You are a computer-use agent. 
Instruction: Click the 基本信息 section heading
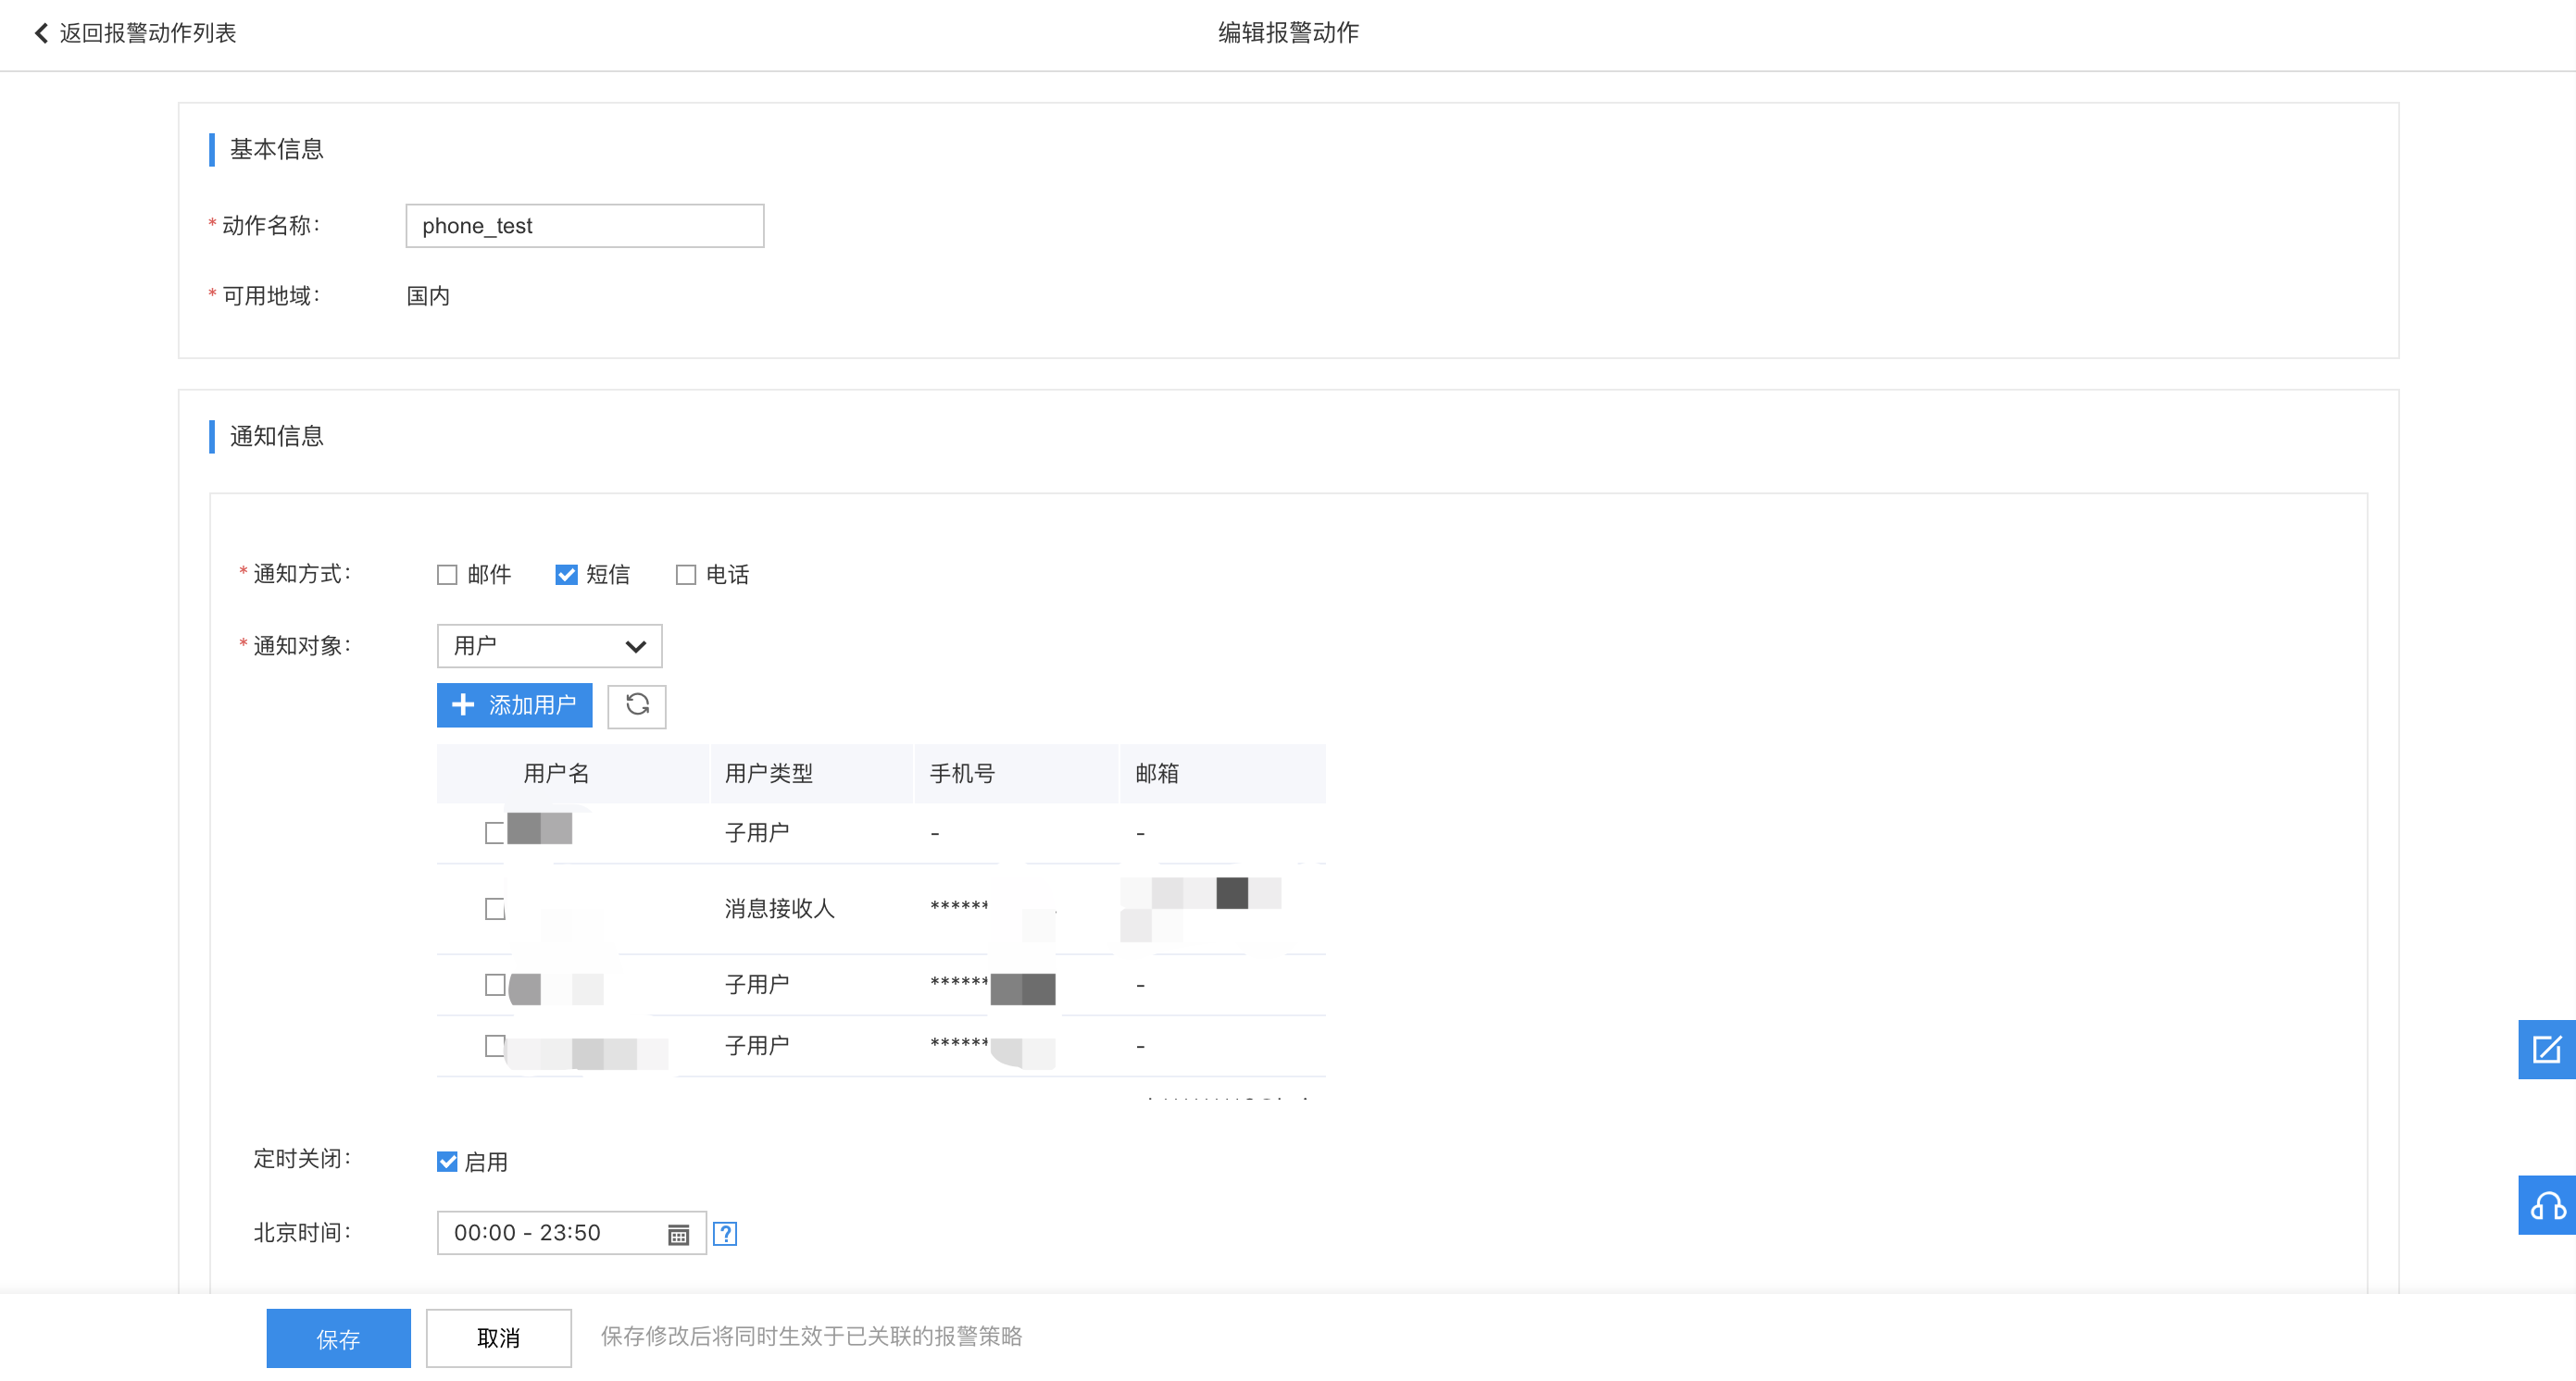276,149
